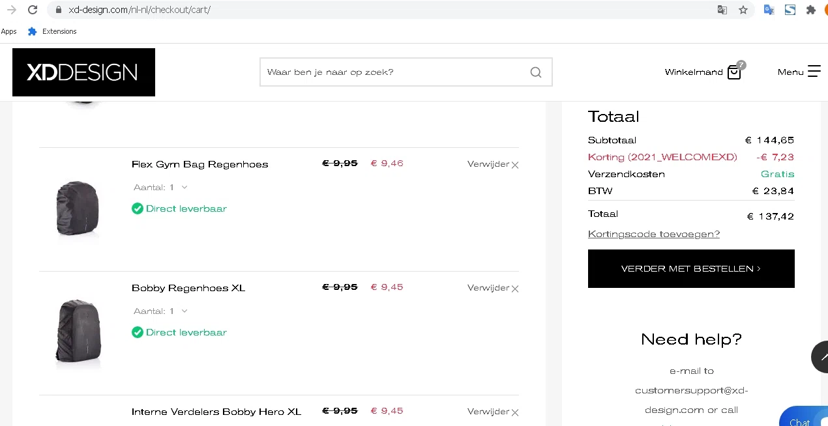Click translate page icon in address bar
This screenshot has width=828, height=426.
click(722, 10)
